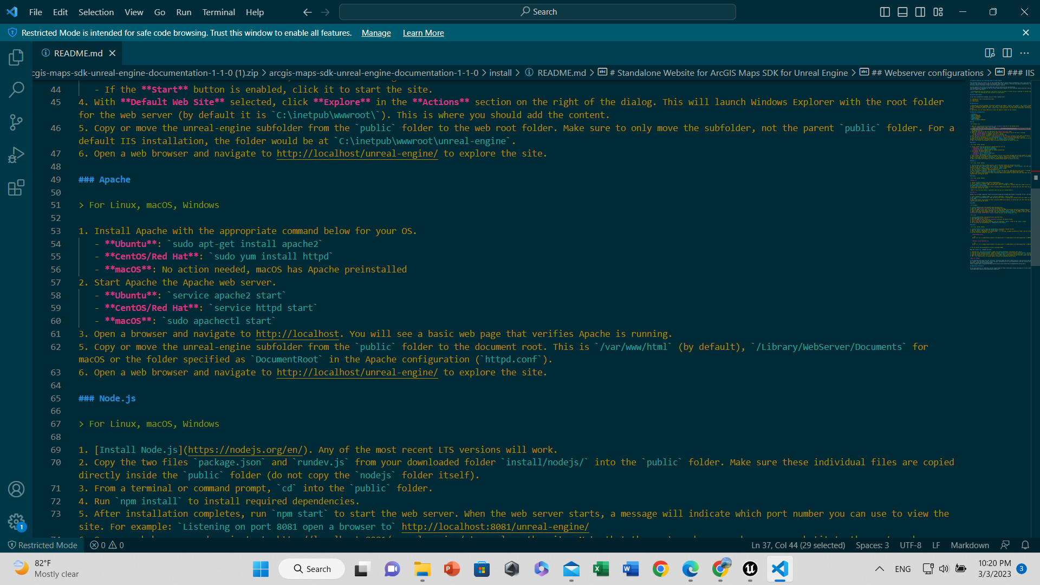
Task: Open the Source Control view
Action: point(16,122)
